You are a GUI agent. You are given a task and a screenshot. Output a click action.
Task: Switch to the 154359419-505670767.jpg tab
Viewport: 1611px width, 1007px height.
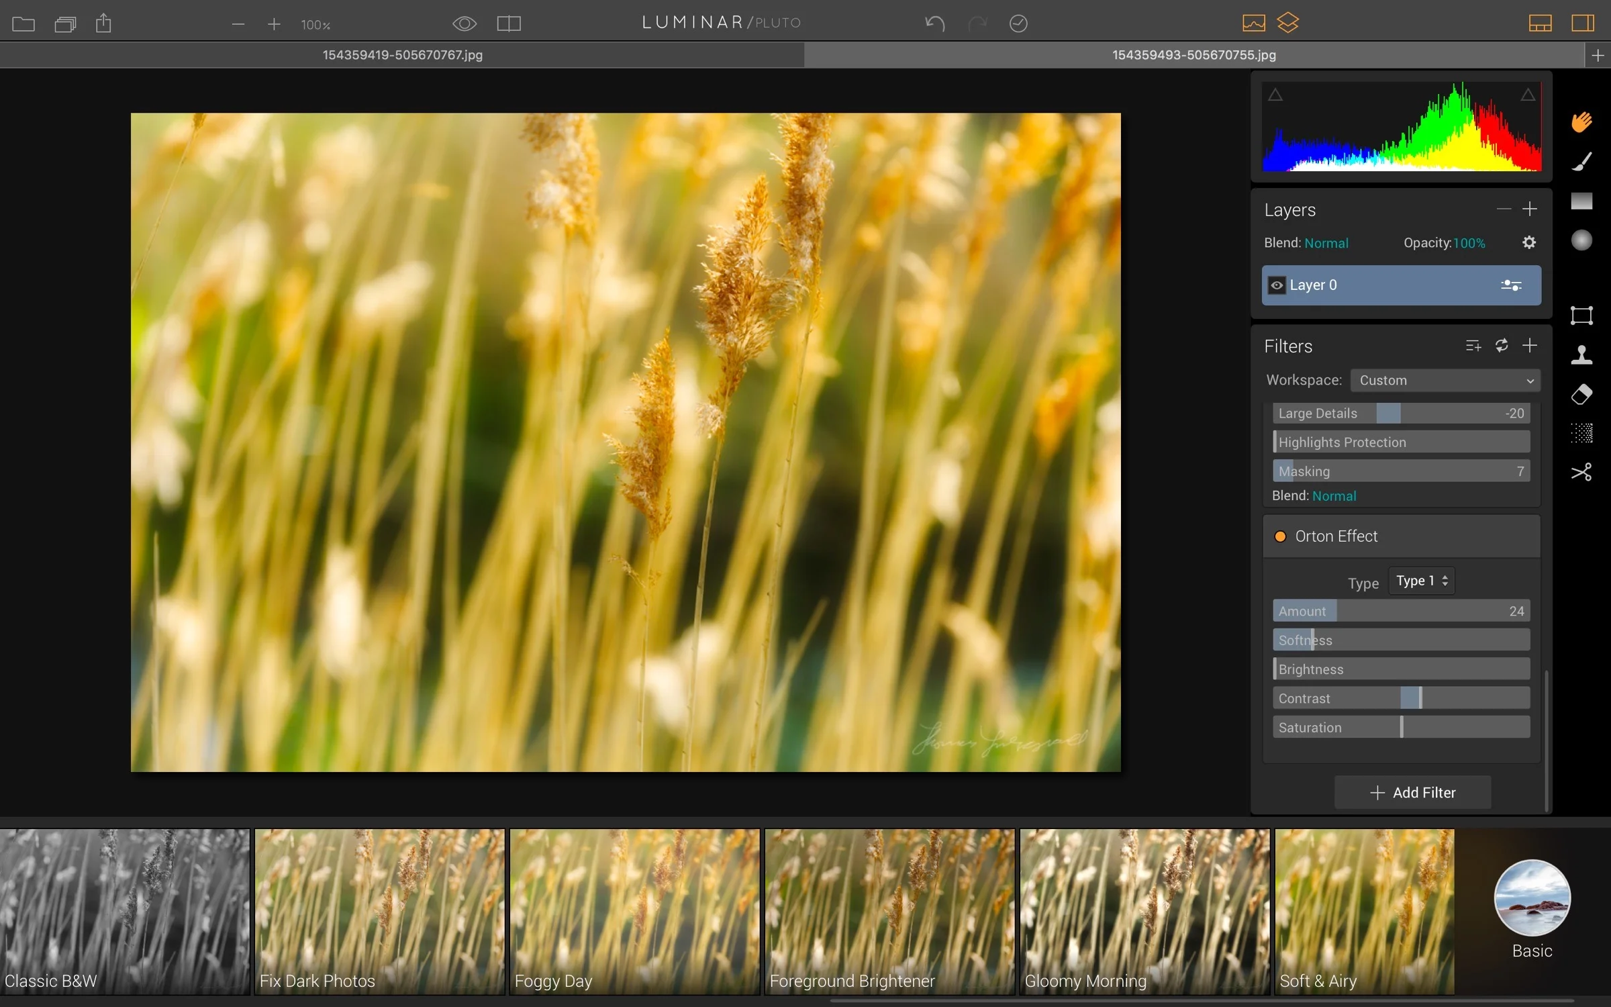click(403, 55)
